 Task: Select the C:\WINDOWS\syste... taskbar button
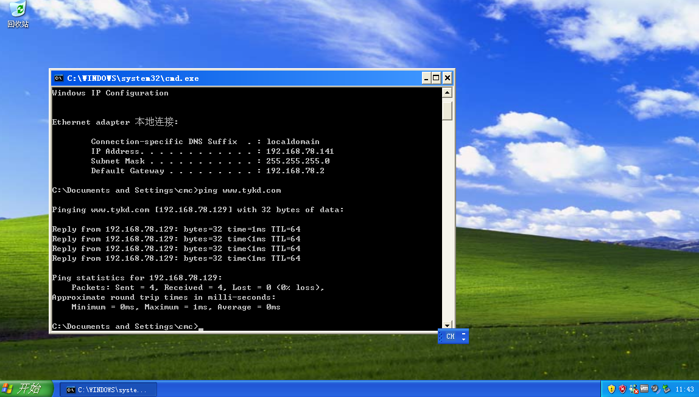pos(108,390)
